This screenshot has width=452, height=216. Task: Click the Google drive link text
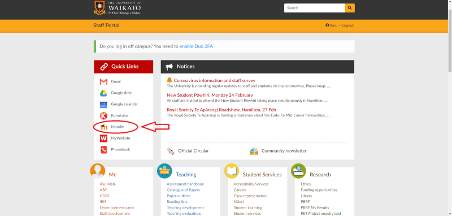121,93
